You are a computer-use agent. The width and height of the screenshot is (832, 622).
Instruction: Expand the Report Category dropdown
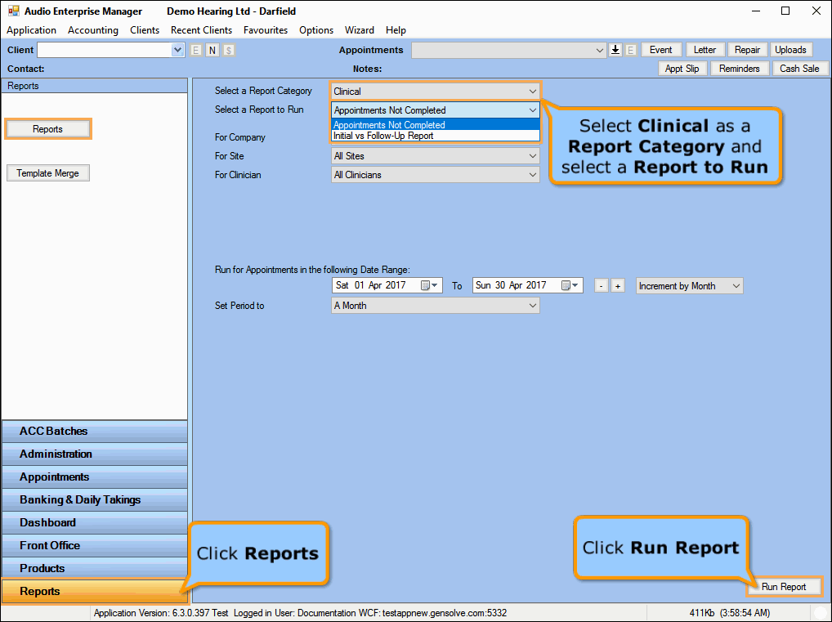pyautogui.click(x=532, y=92)
